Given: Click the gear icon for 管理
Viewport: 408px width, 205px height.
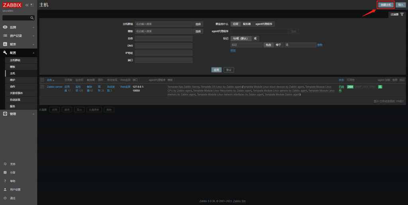Looking at the screenshot, I should point(5,114).
